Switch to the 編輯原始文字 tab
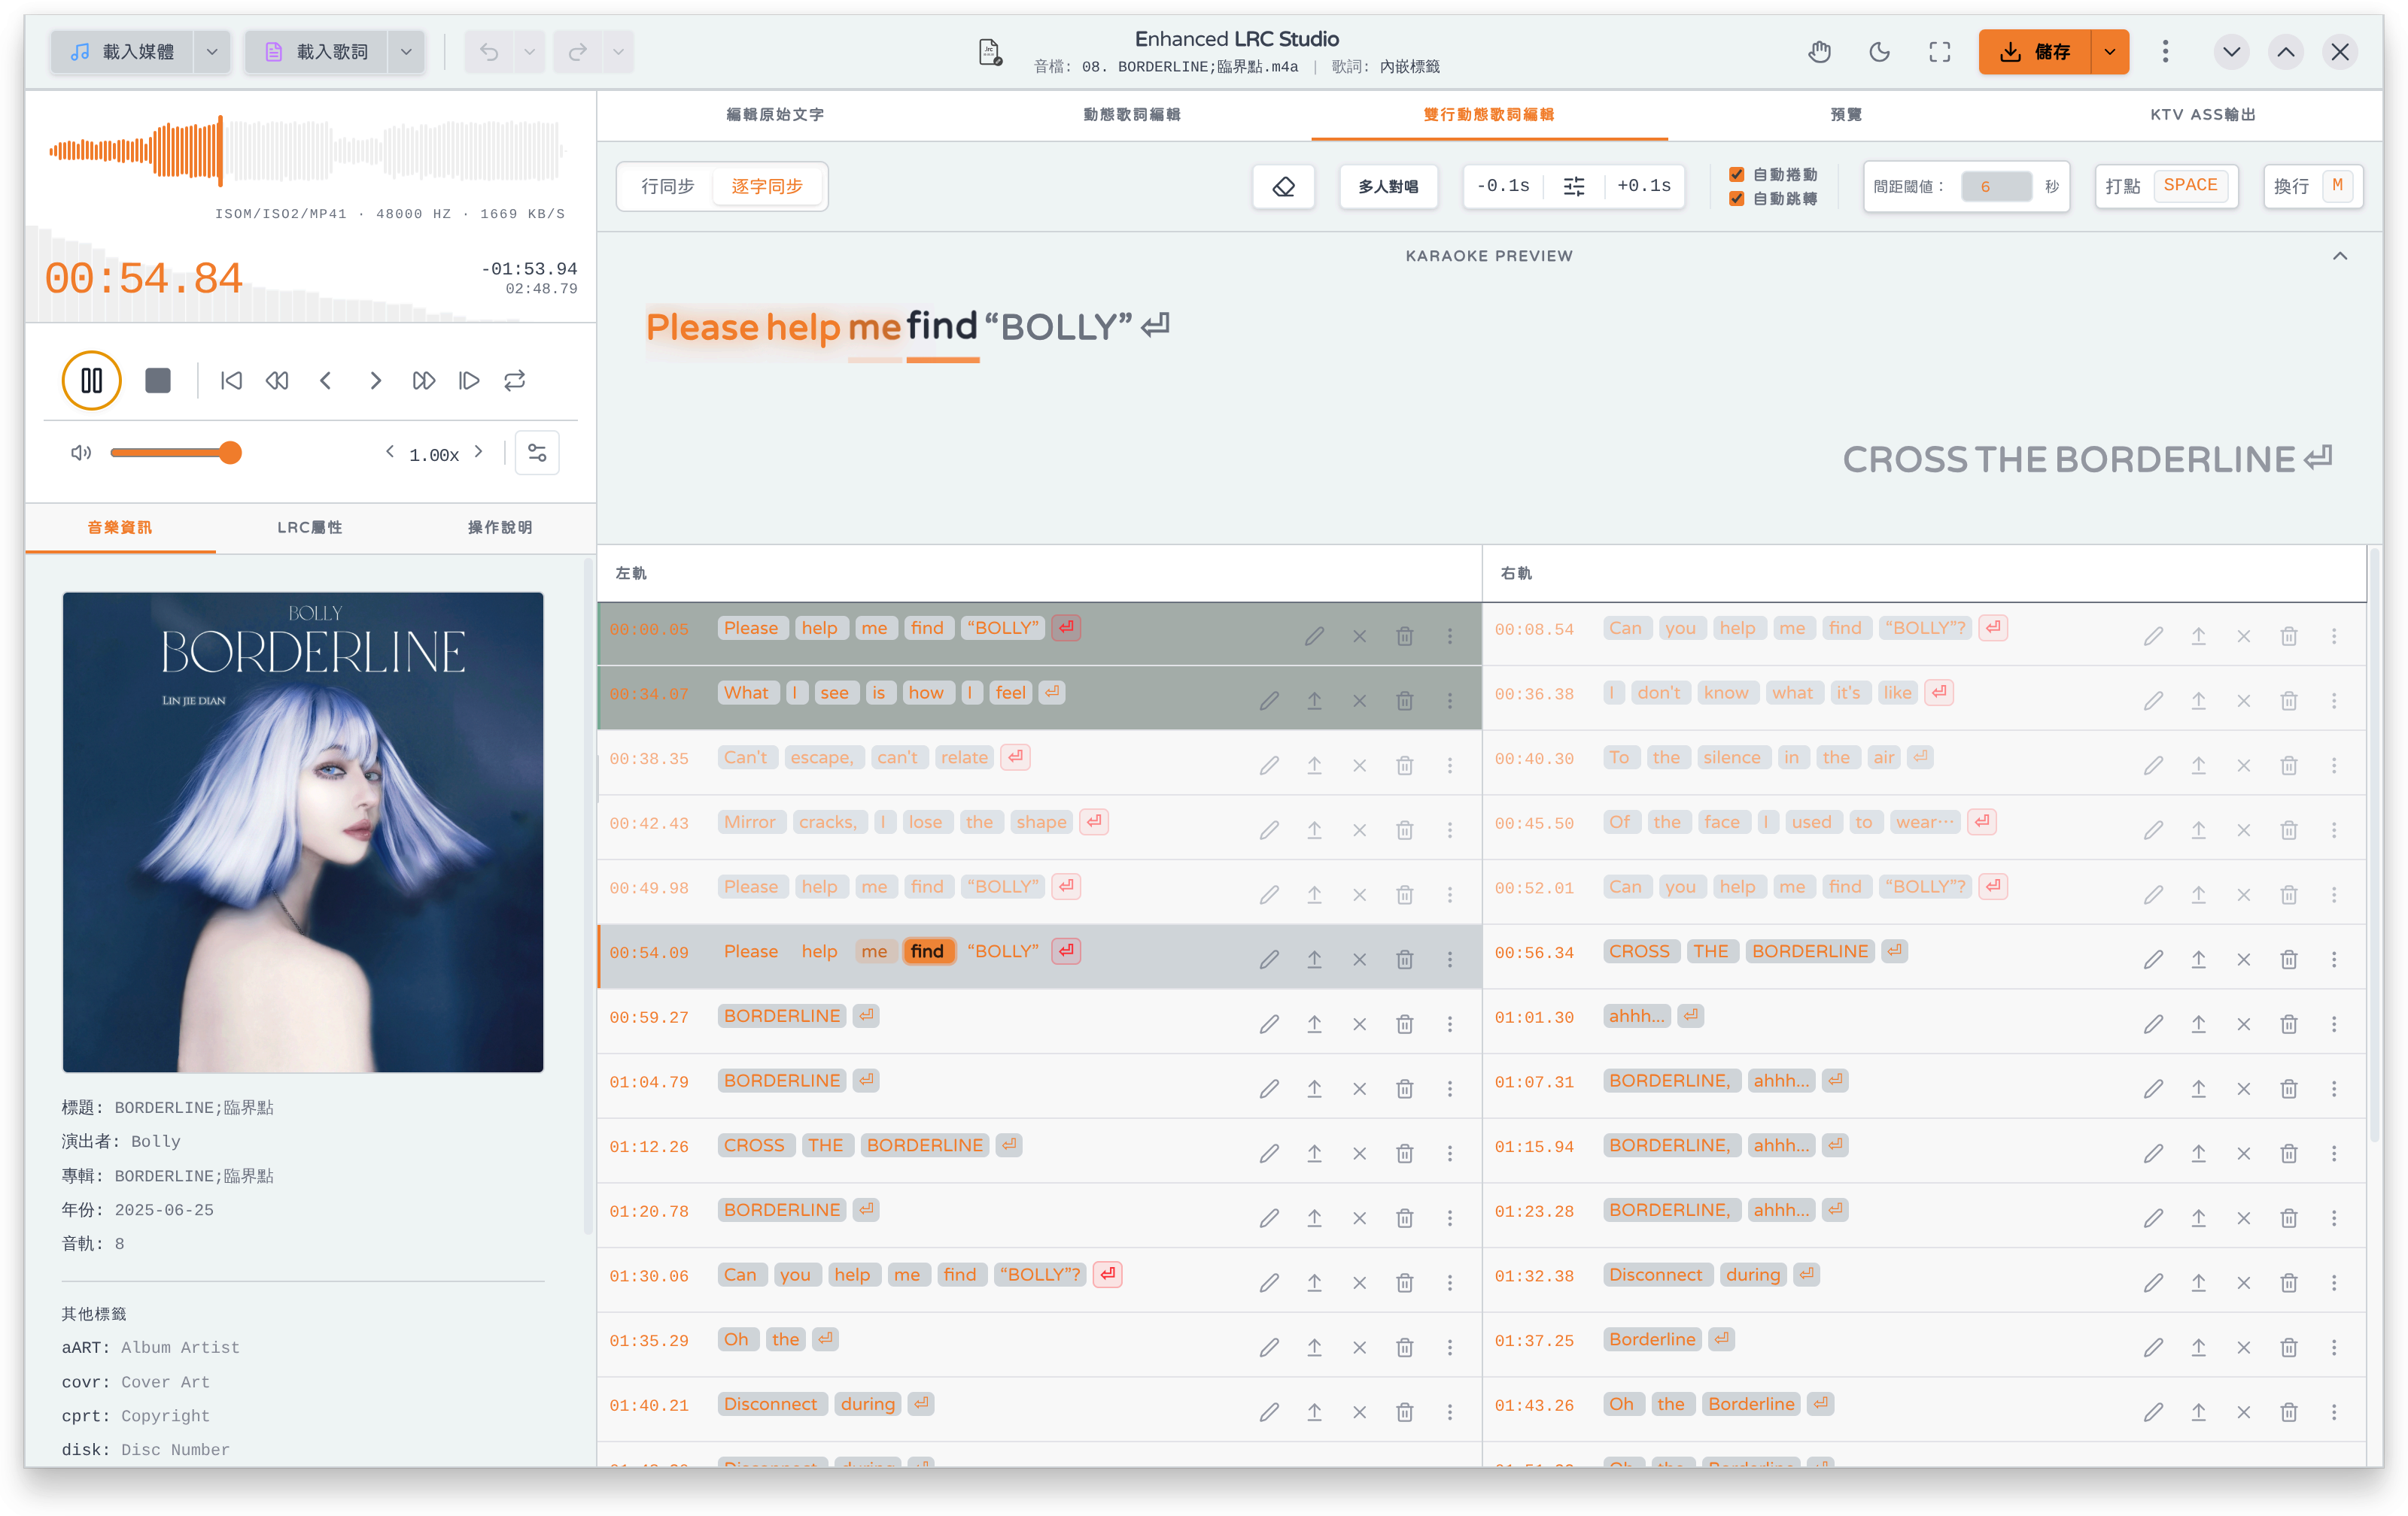The width and height of the screenshot is (2408, 1516). pyautogui.click(x=775, y=115)
